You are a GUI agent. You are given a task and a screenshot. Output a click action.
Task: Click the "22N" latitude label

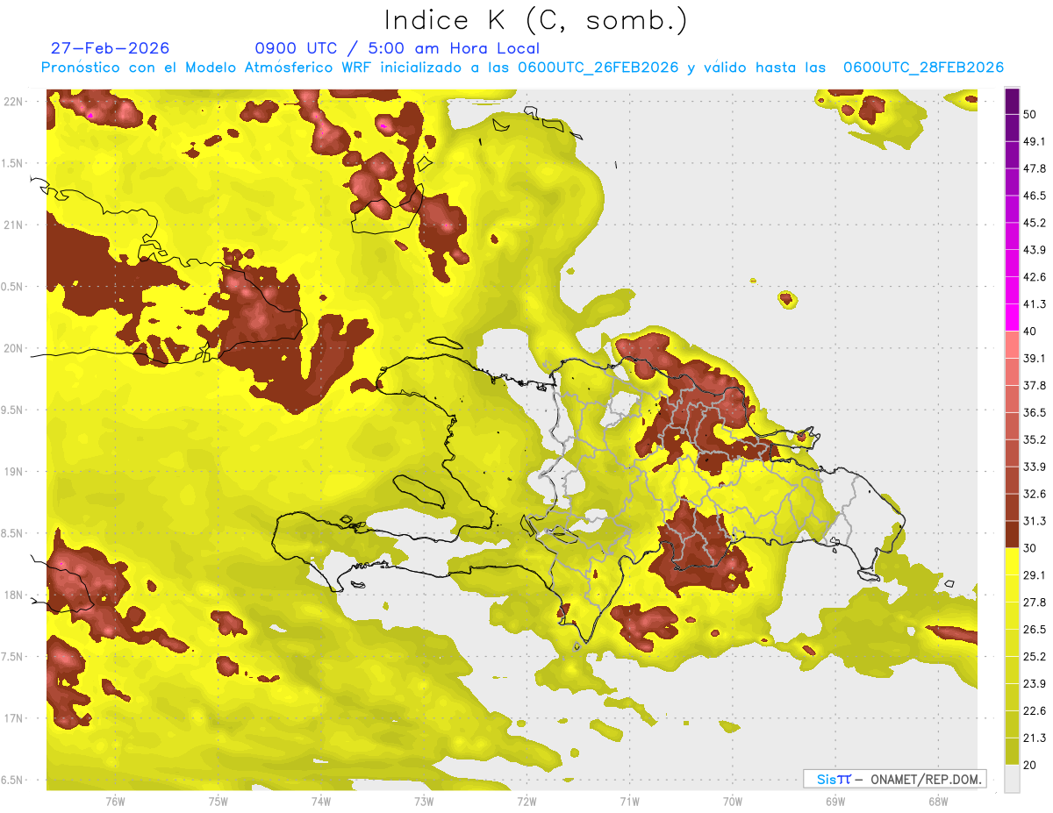coord(13,102)
